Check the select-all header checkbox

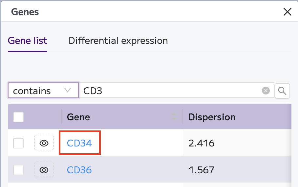tap(18, 117)
